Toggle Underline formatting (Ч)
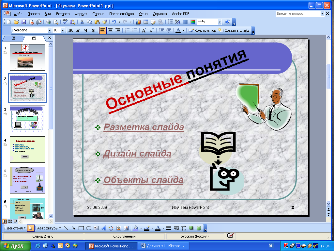 coord(86,30)
